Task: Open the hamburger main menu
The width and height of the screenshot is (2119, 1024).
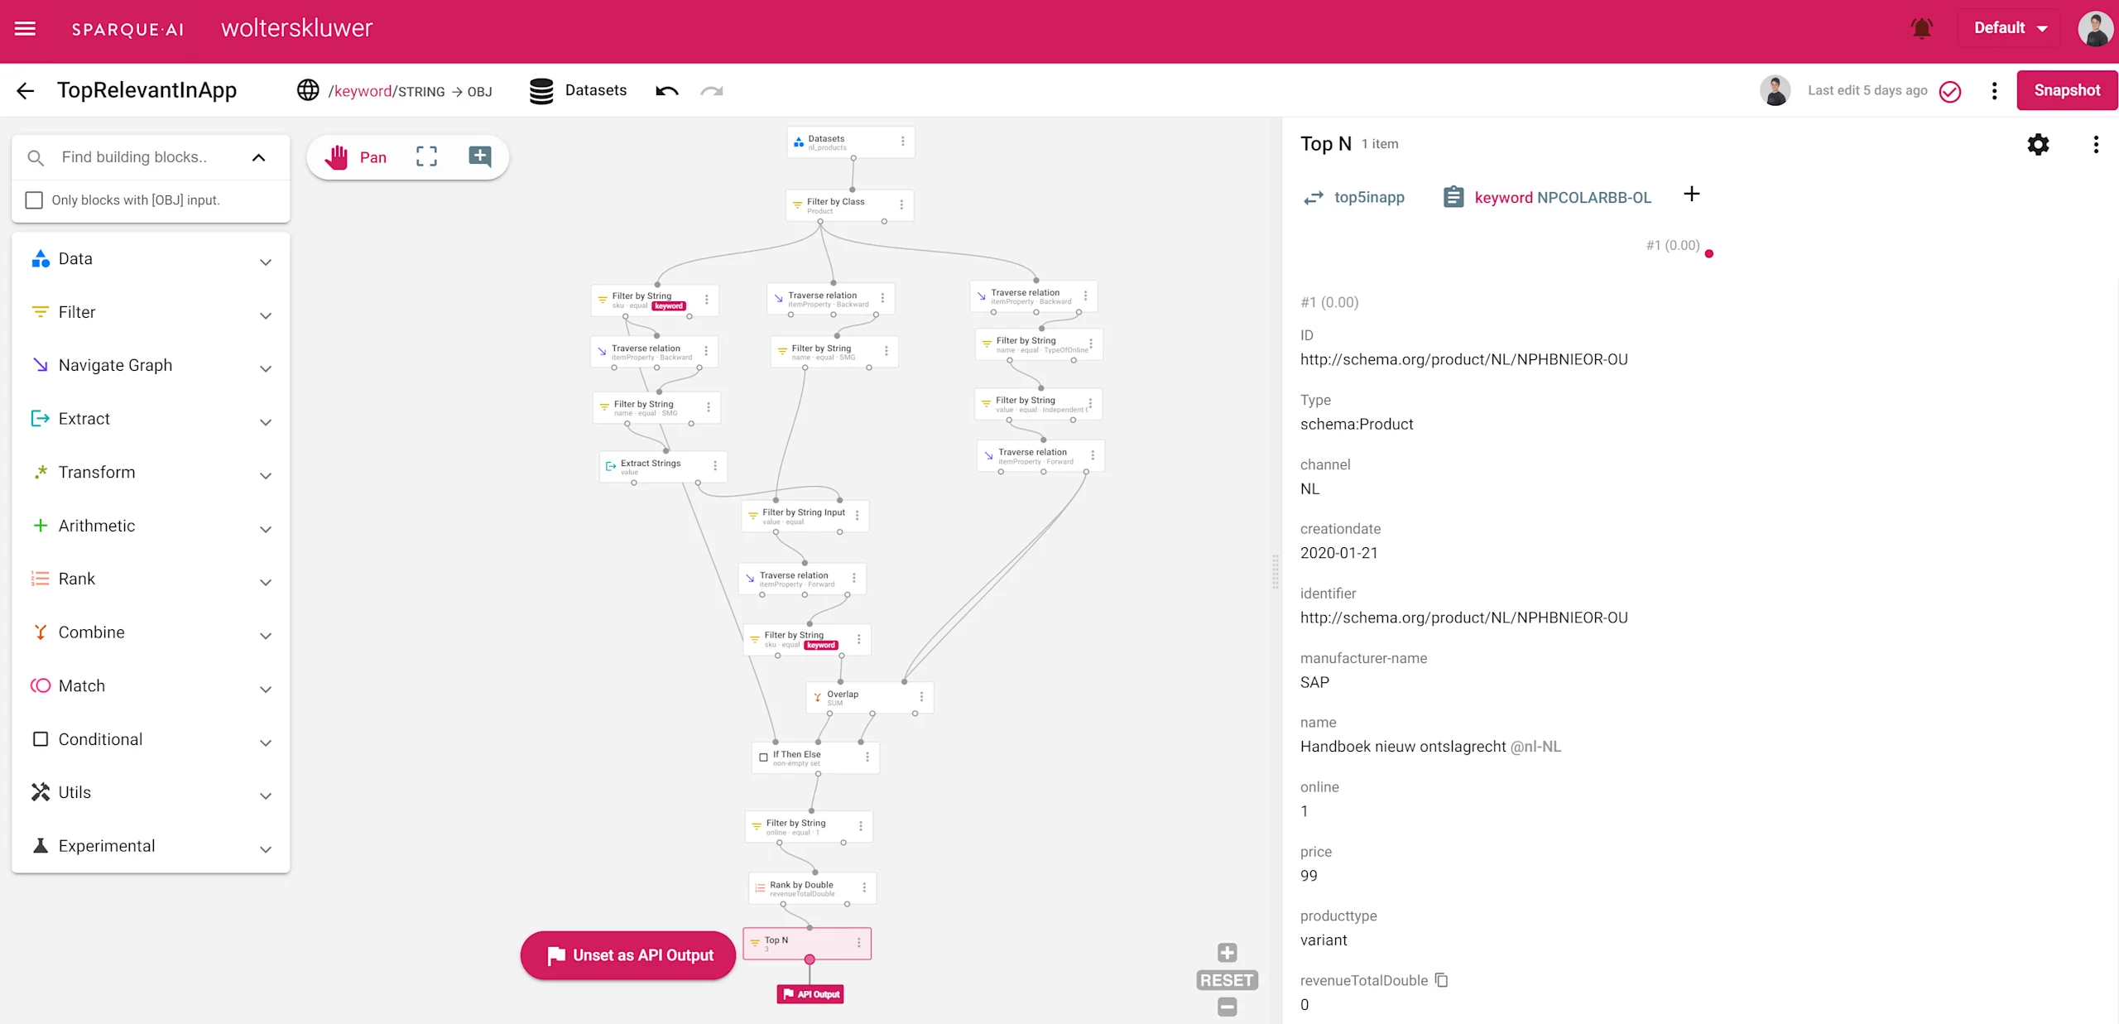Action: pyautogui.click(x=26, y=28)
